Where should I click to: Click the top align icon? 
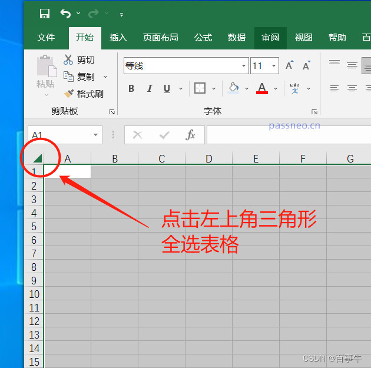coord(334,62)
